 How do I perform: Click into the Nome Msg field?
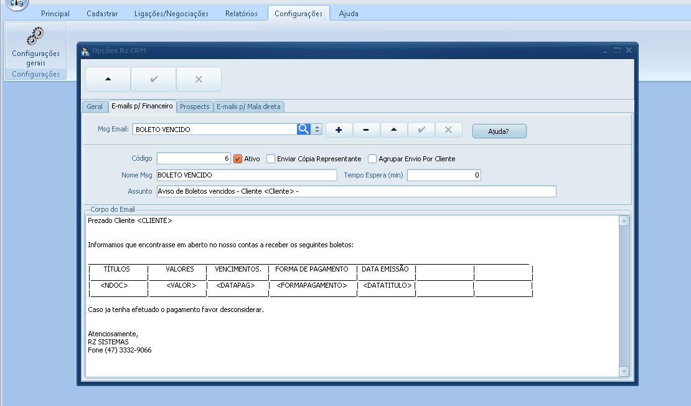click(247, 175)
